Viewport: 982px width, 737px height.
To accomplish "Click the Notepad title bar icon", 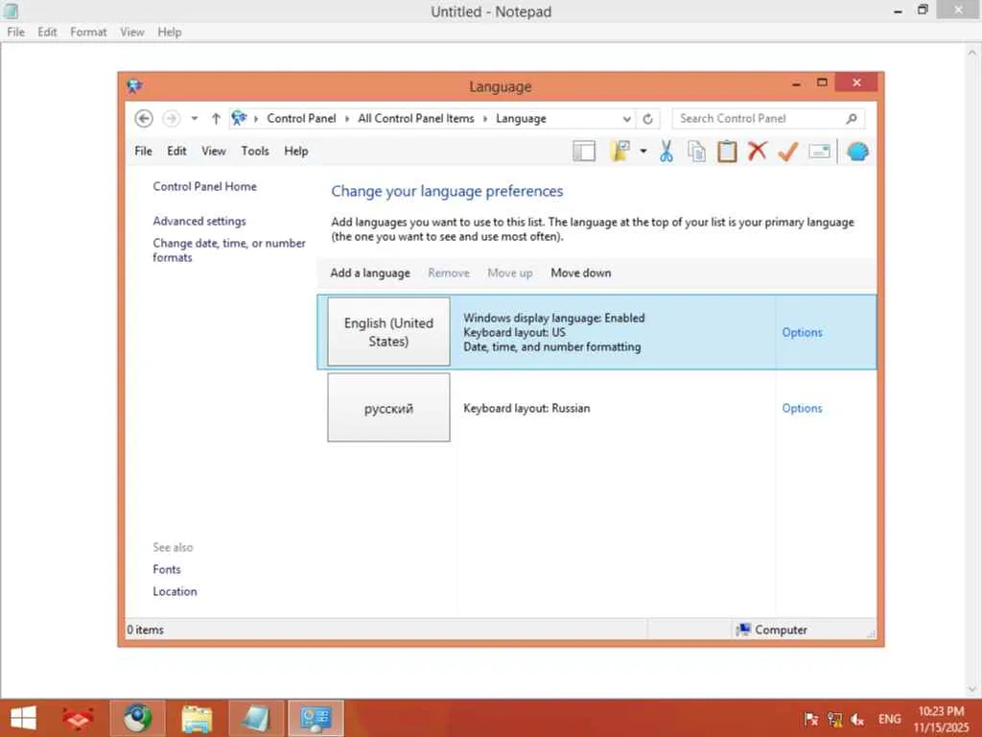I will coord(11,11).
